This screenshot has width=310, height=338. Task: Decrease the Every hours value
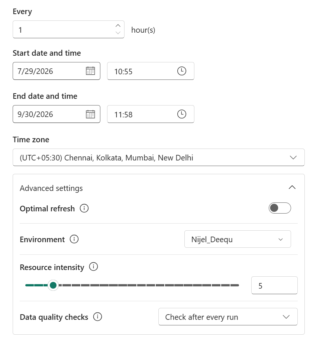(118, 33)
